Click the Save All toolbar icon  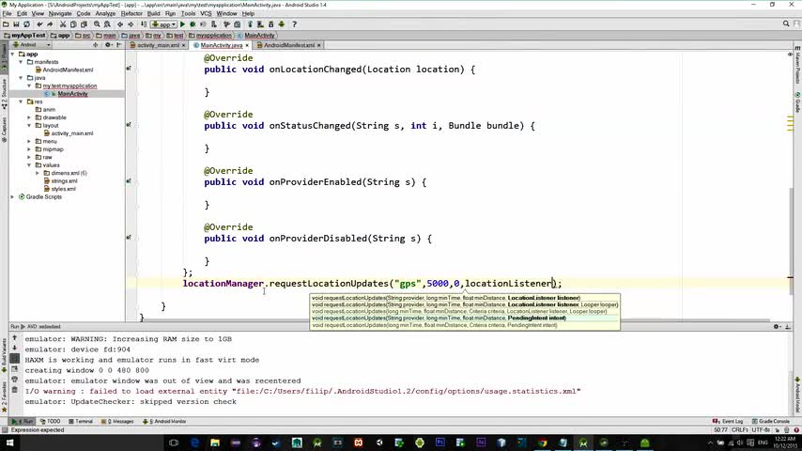pos(16,24)
